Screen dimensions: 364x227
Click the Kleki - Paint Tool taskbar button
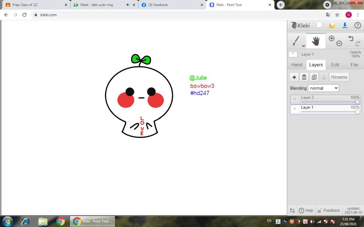pyautogui.click(x=93, y=221)
